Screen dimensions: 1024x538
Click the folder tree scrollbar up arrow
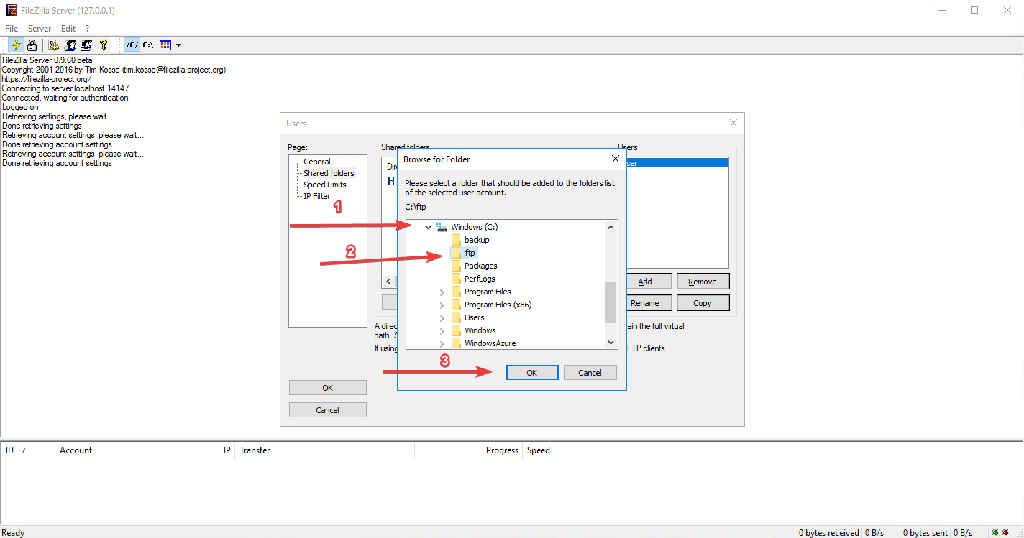[x=611, y=227]
